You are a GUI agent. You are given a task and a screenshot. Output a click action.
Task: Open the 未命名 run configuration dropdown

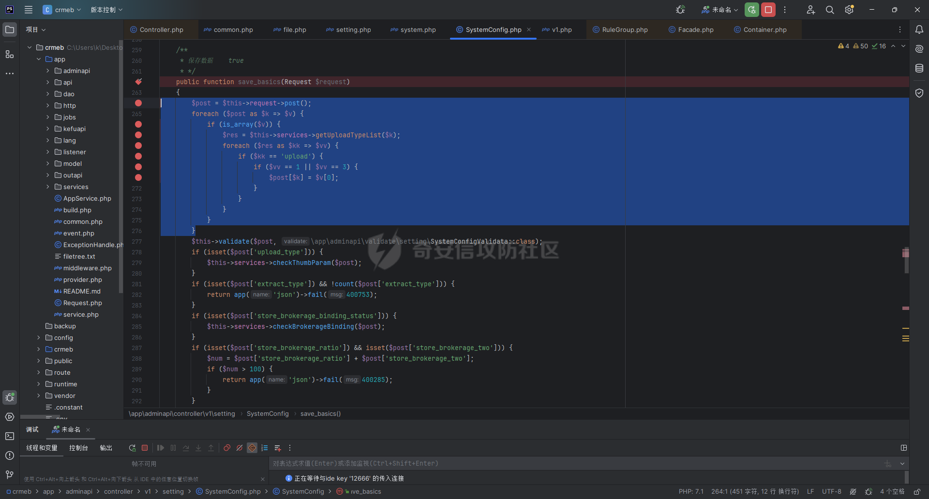[x=720, y=10]
